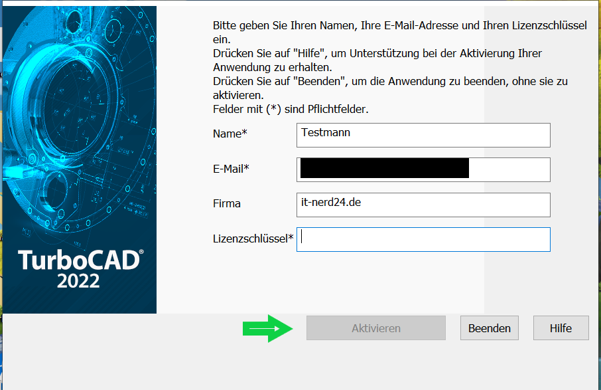Click into the Lizenzschlüssel input field

423,240
